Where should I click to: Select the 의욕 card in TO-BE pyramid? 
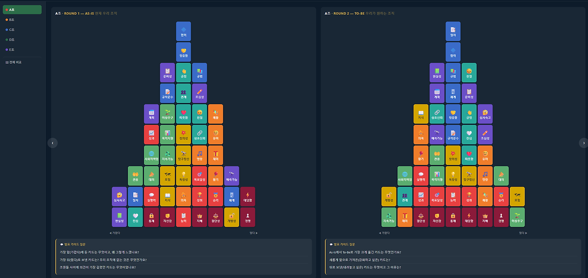coord(421,134)
